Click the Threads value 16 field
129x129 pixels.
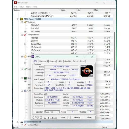[x=90, y=112]
